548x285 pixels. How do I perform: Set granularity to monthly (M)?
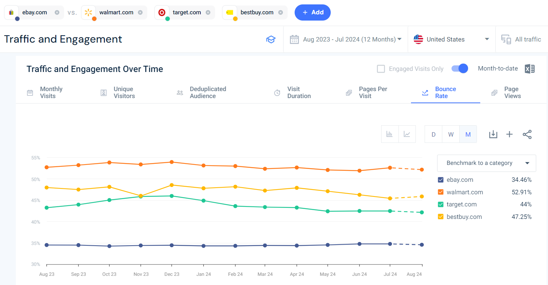tap(468, 134)
